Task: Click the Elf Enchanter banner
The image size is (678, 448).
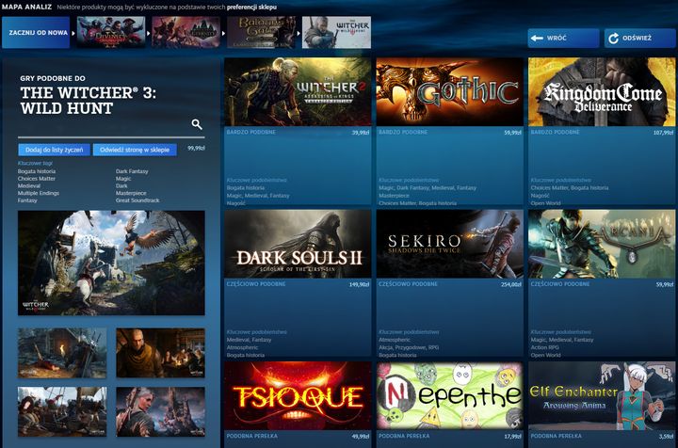Action: tap(602, 395)
